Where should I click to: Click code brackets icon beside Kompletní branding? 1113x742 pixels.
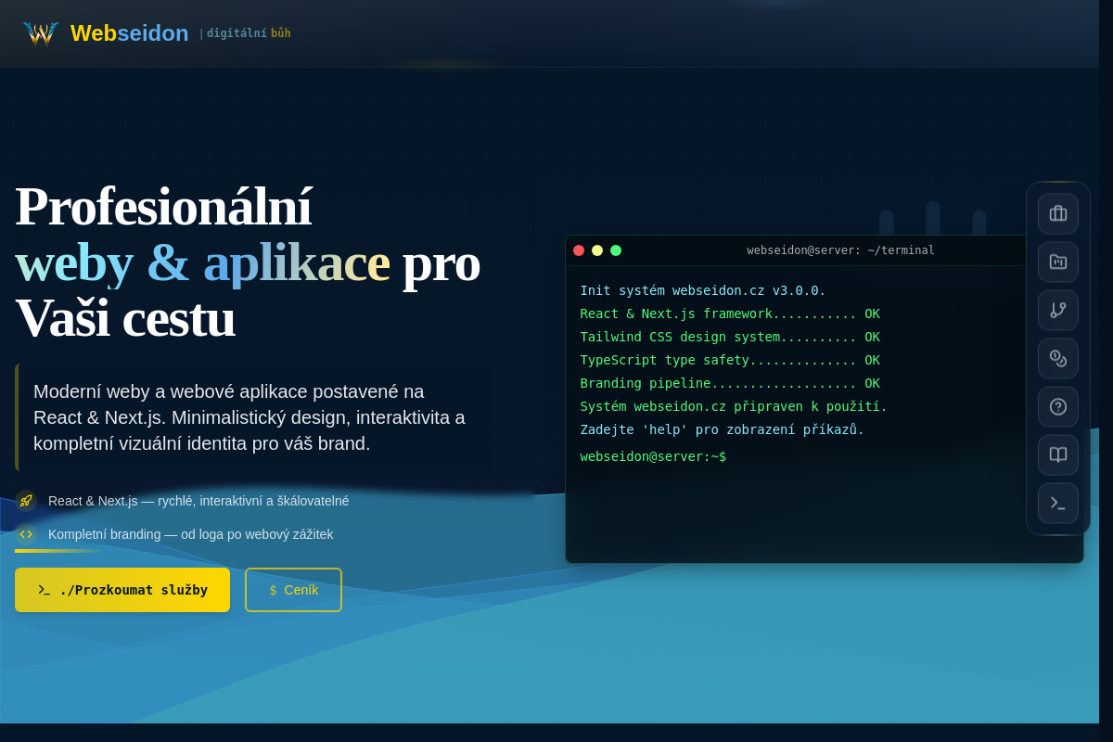pyautogui.click(x=26, y=534)
